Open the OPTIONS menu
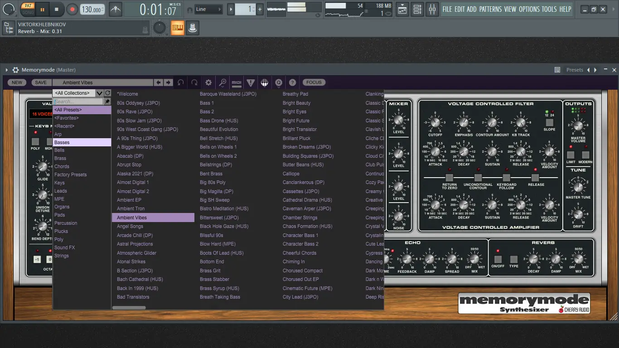The image size is (619, 348). [529, 9]
